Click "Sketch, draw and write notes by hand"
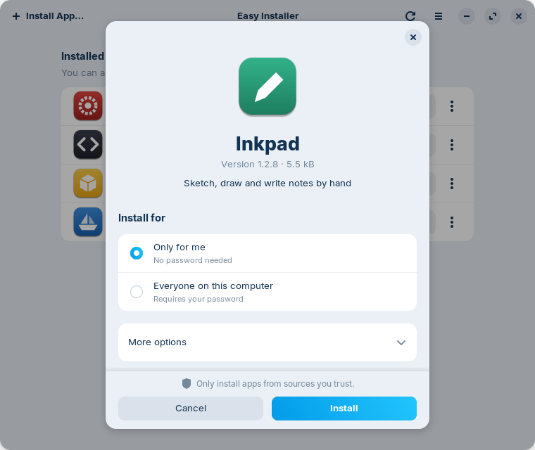The height and width of the screenshot is (450, 535). point(267,184)
